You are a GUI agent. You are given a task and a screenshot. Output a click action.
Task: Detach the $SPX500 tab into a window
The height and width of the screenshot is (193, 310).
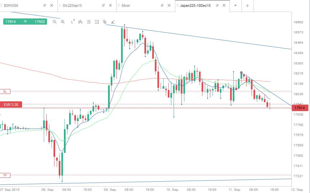click(44, 6)
